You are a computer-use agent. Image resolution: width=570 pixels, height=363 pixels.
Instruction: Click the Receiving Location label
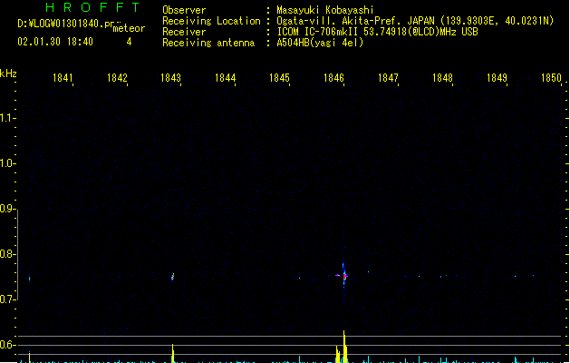(211, 21)
